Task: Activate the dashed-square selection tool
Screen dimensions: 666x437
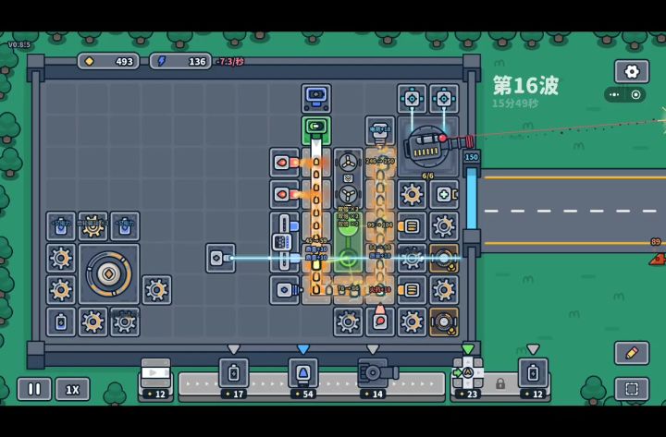Action: pos(632,389)
